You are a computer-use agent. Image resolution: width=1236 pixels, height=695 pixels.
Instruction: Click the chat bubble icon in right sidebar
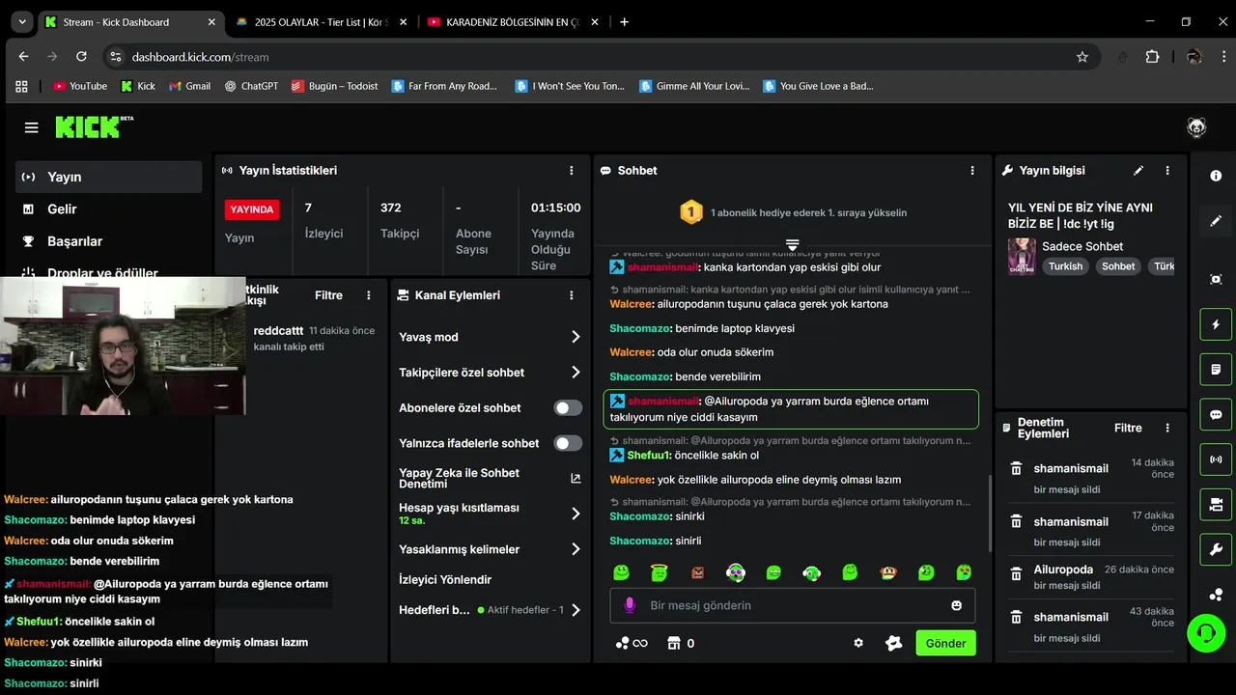click(x=1216, y=415)
